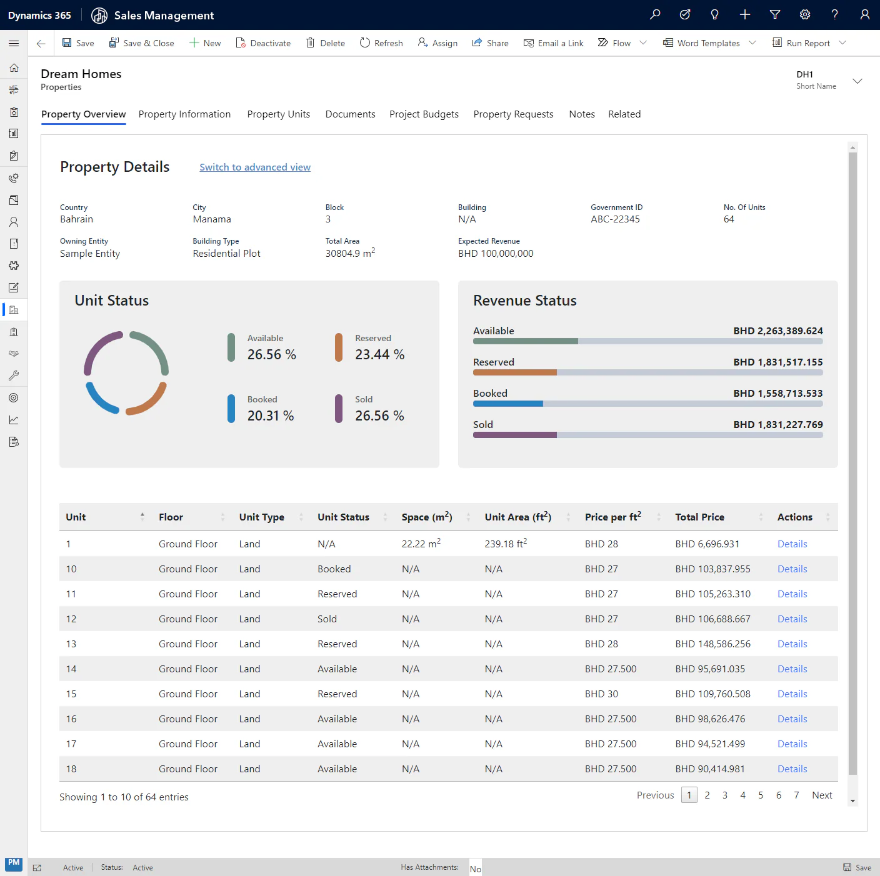Click the Unit Status donut chart
The image size is (880, 876).
126,373
